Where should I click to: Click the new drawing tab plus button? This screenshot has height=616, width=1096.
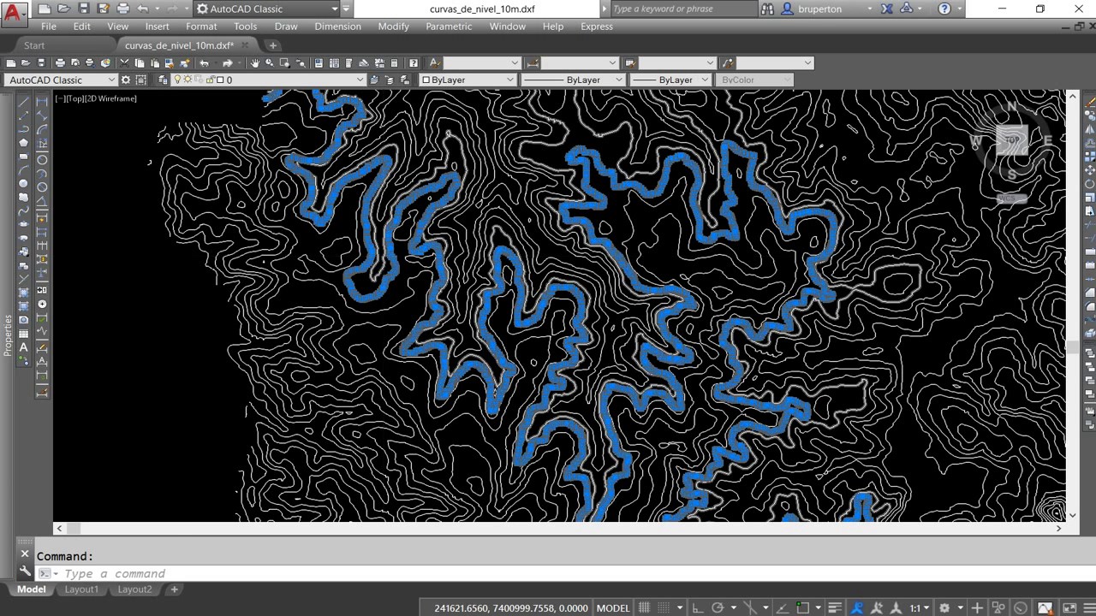point(273,45)
